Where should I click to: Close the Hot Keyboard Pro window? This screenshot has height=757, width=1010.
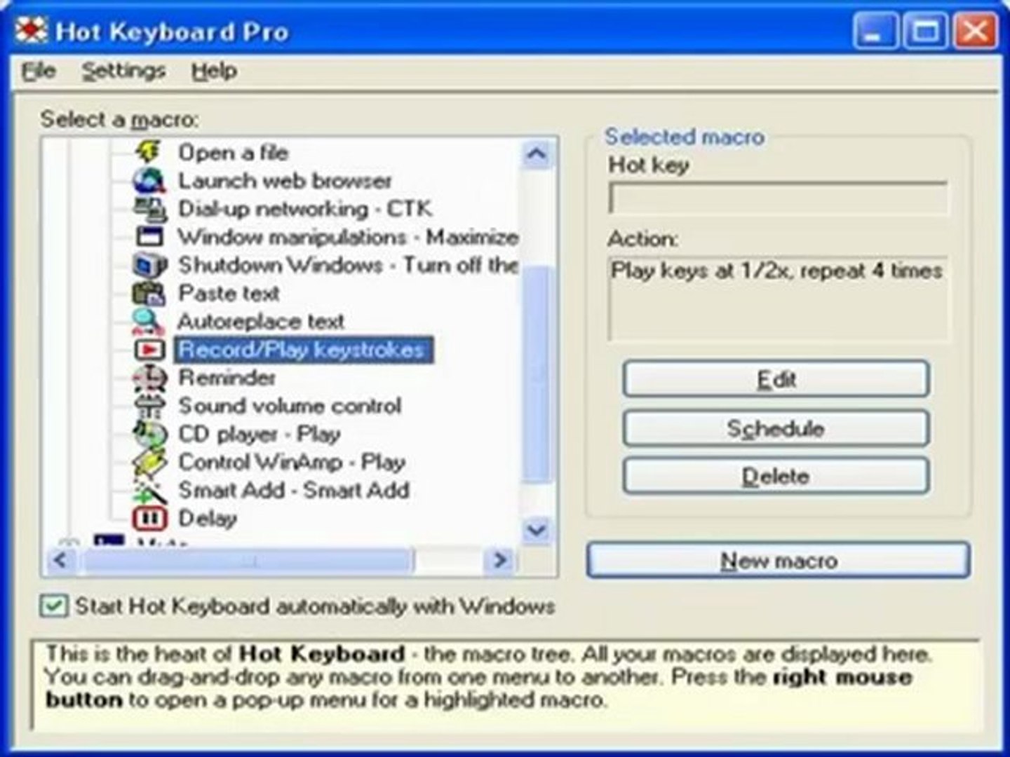click(976, 32)
